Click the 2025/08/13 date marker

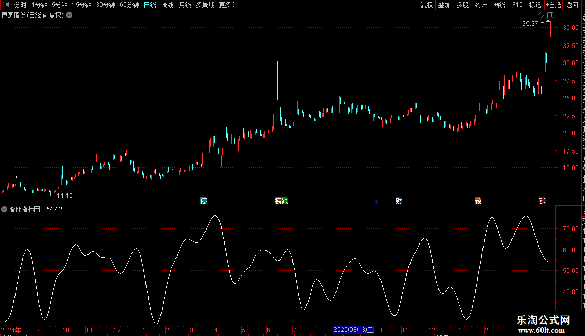[353, 330]
